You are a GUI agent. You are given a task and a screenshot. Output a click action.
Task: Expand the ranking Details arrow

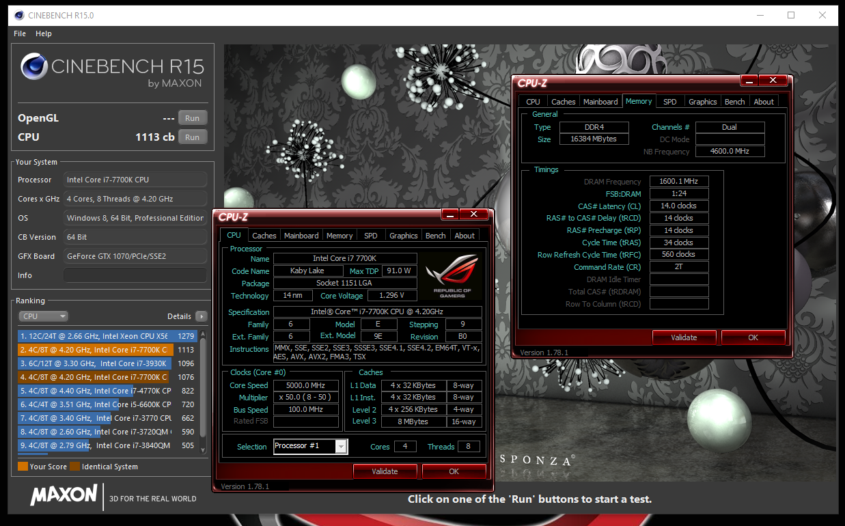point(201,316)
